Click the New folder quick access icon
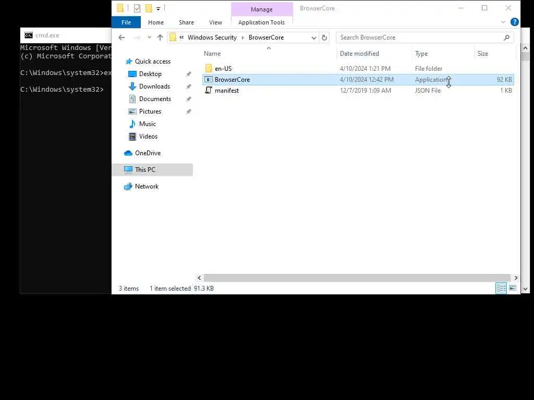 (149, 8)
